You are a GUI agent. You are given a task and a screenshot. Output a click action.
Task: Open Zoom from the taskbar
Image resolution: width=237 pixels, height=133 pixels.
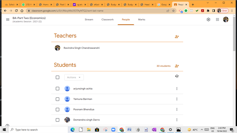[x=113, y=130]
